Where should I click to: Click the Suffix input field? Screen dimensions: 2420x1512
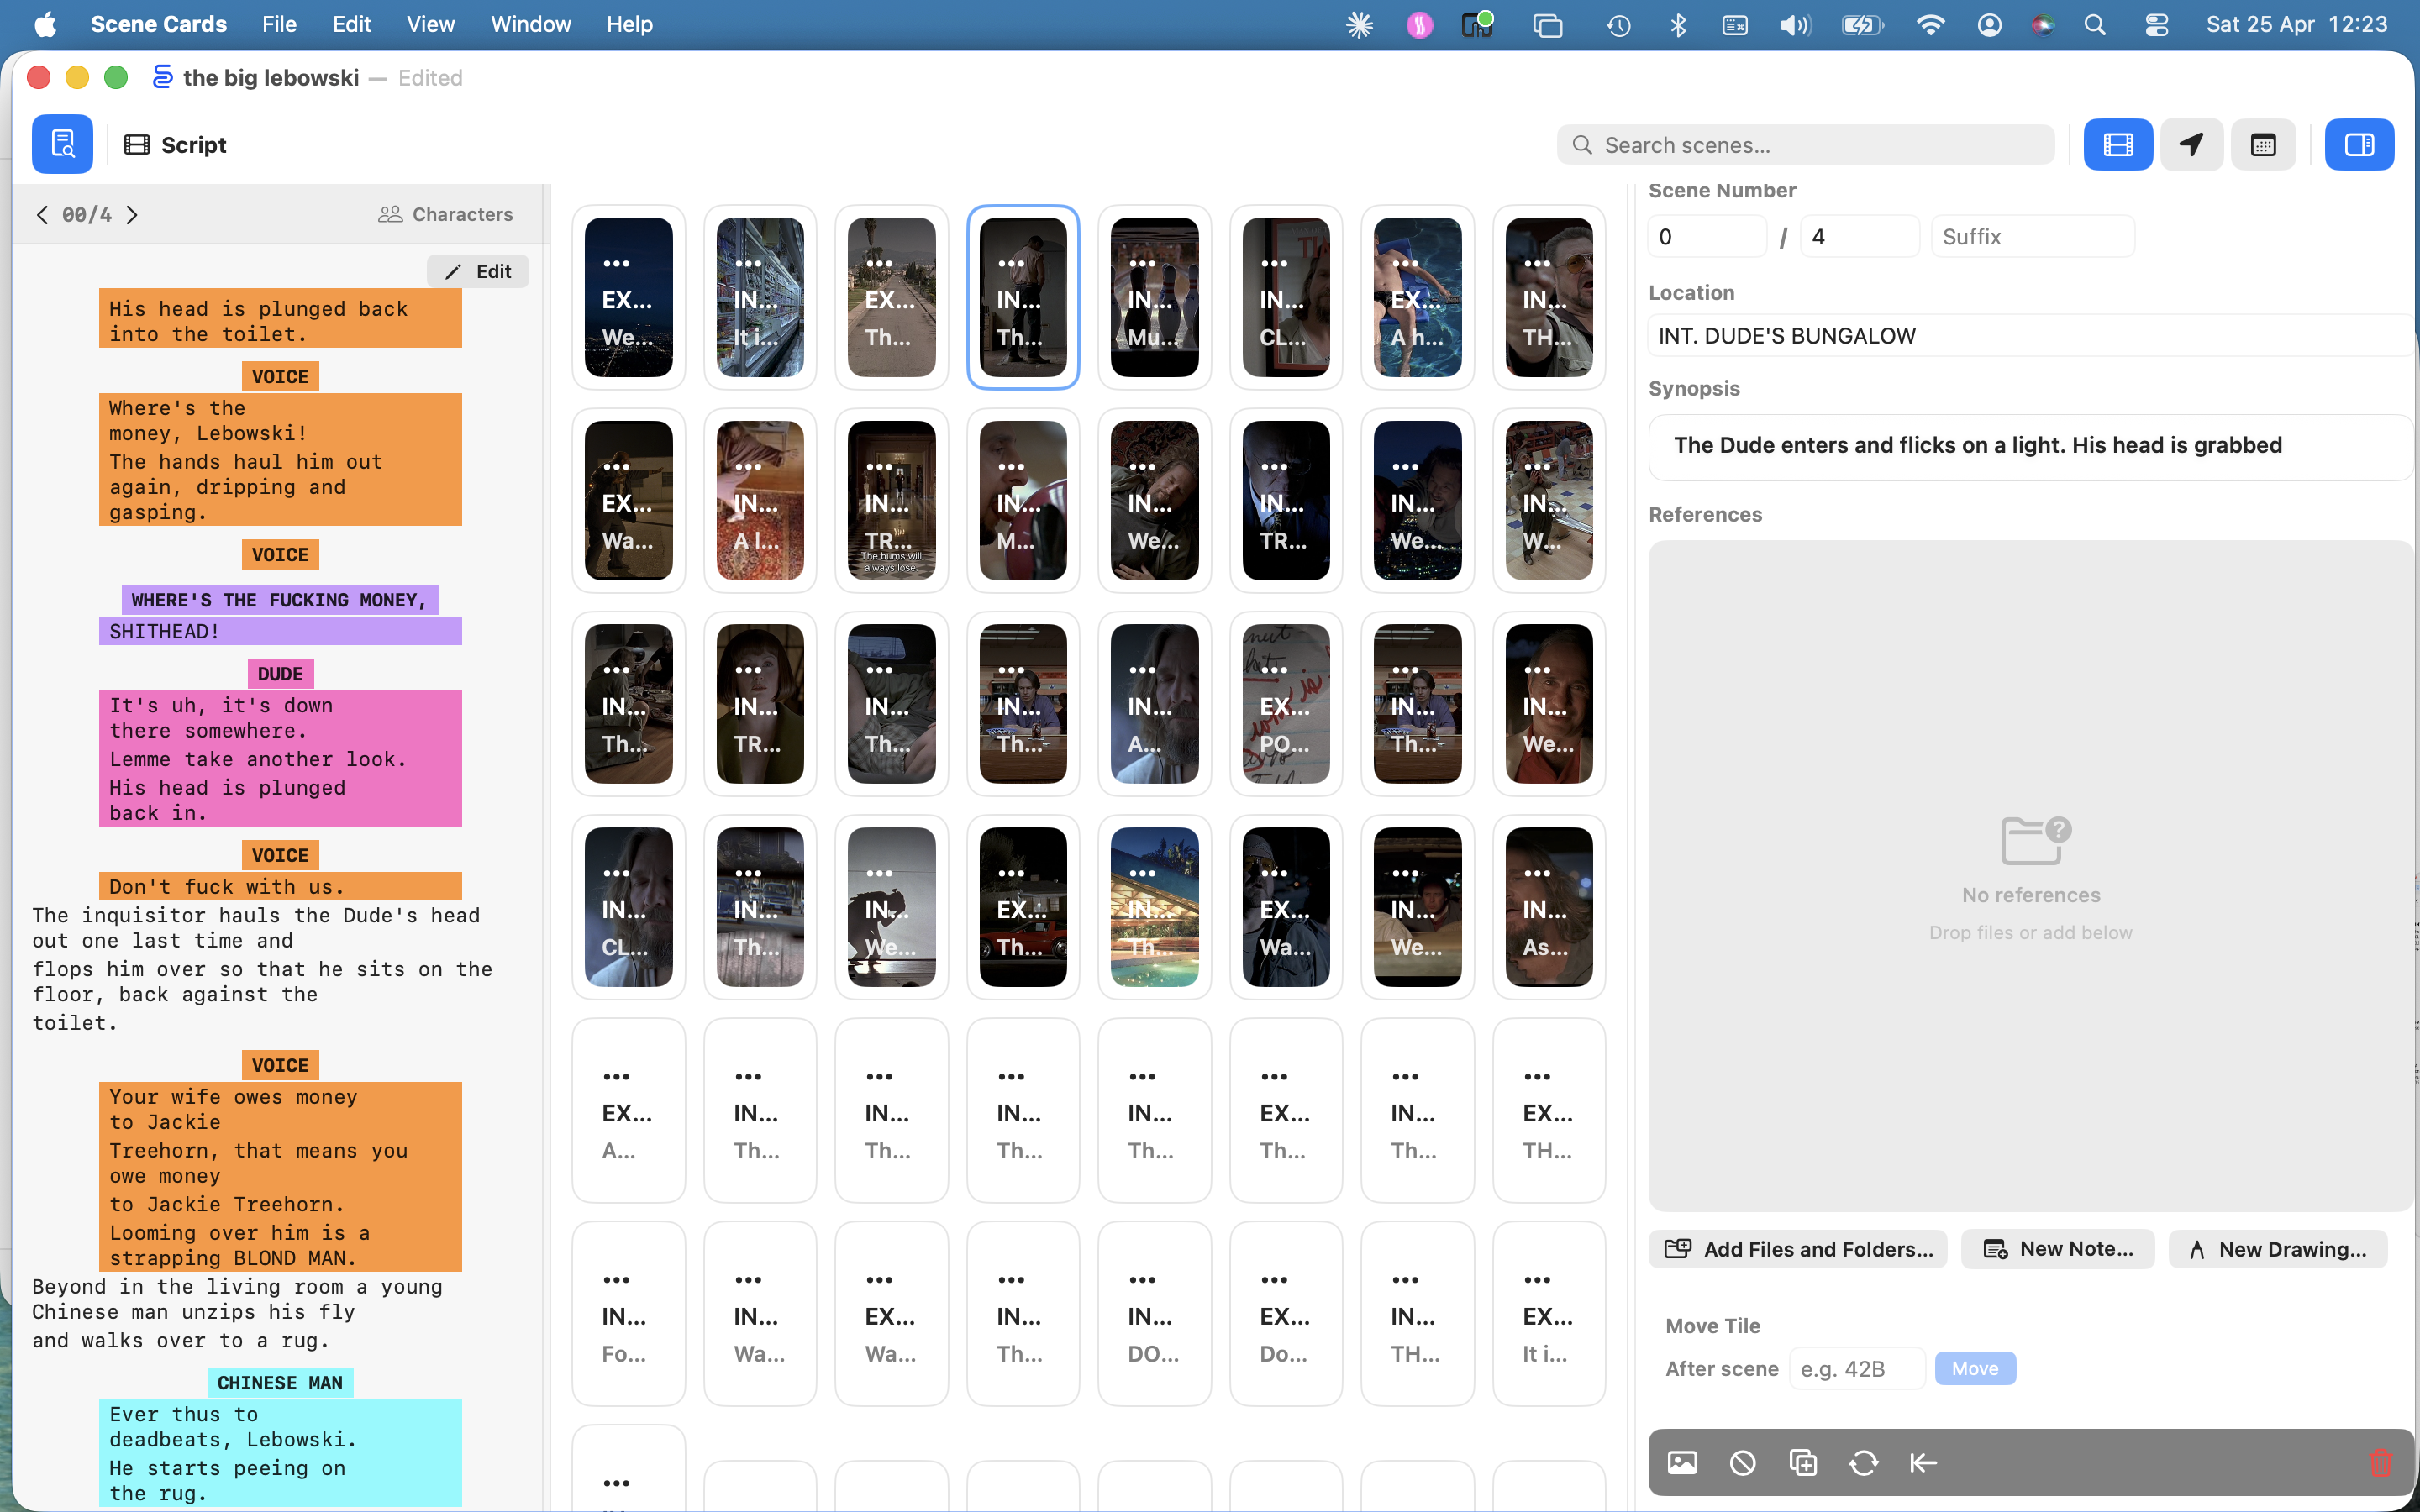point(2032,237)
